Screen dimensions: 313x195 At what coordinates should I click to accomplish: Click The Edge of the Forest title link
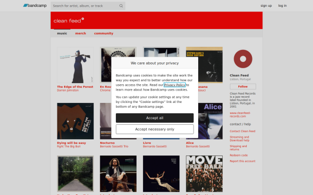coord(75,87)
